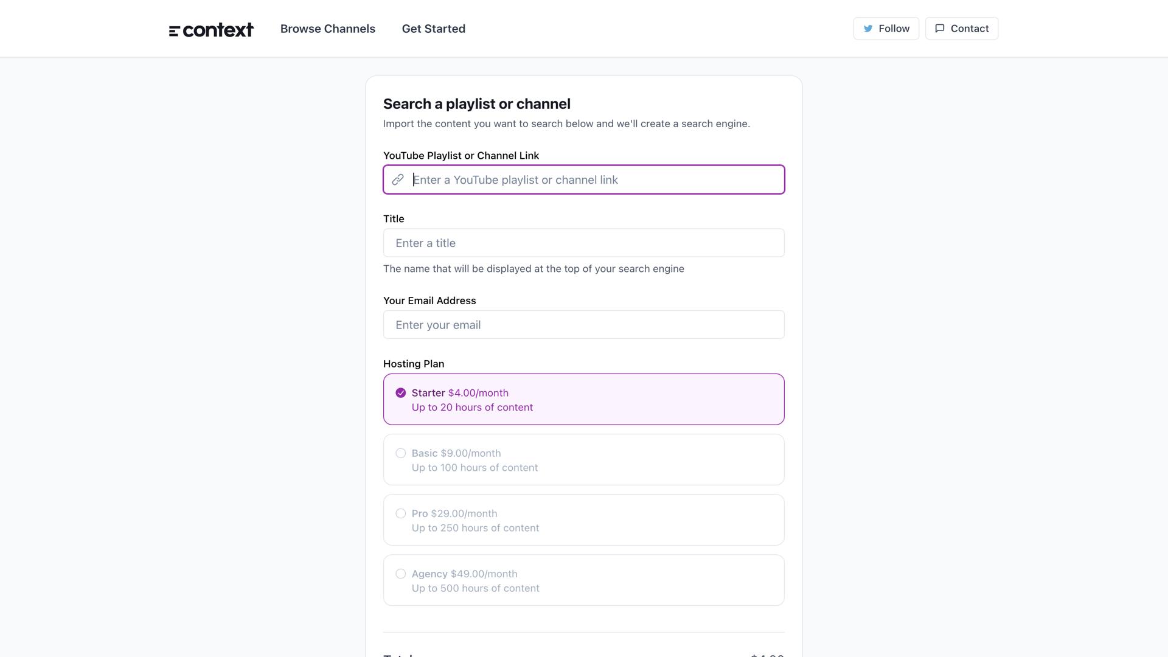Click the Contact button
1168x657 pixels.
click(x=961, y=28)
